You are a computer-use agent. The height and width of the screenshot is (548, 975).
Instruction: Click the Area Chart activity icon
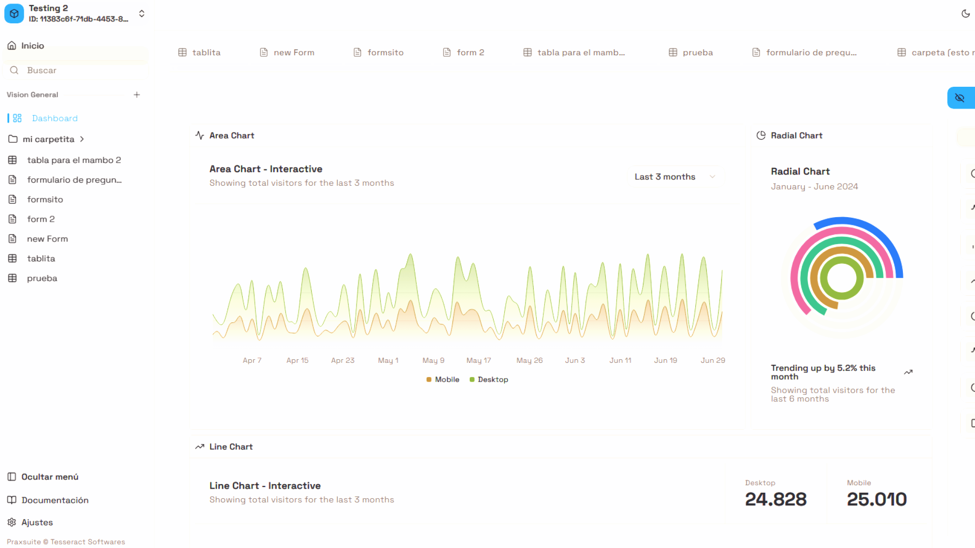(x=200, y=135)
